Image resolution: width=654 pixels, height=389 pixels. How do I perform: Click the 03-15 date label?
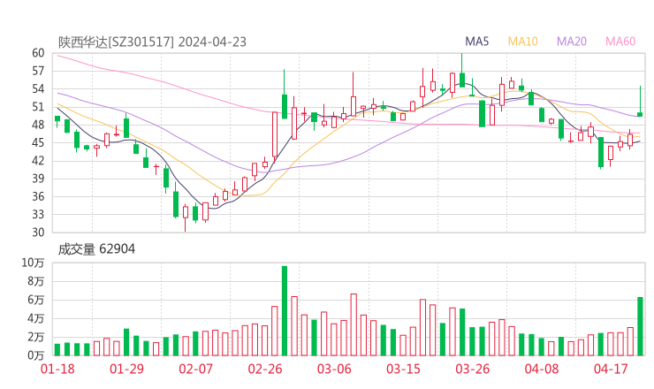tap(403, 369)
